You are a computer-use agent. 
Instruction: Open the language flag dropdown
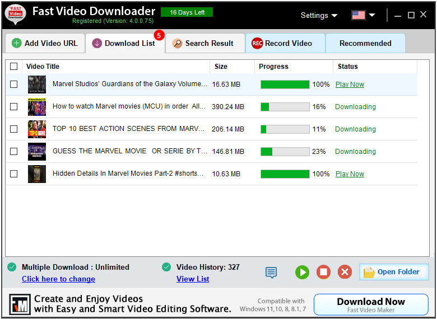coord(363,15)
